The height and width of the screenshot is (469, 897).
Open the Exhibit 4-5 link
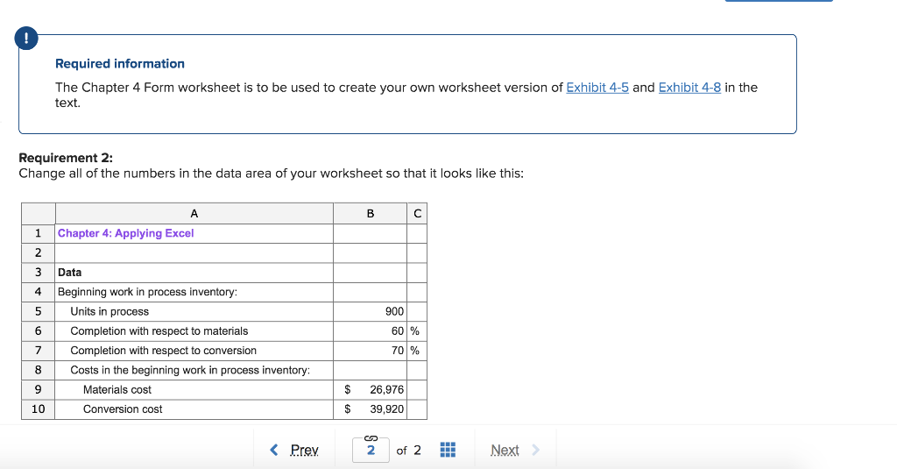[597, 88]
